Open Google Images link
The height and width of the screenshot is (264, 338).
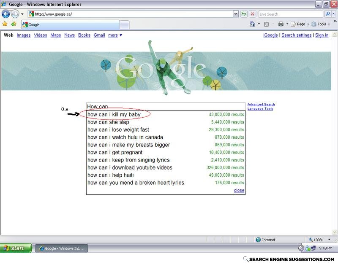[24, 35]
